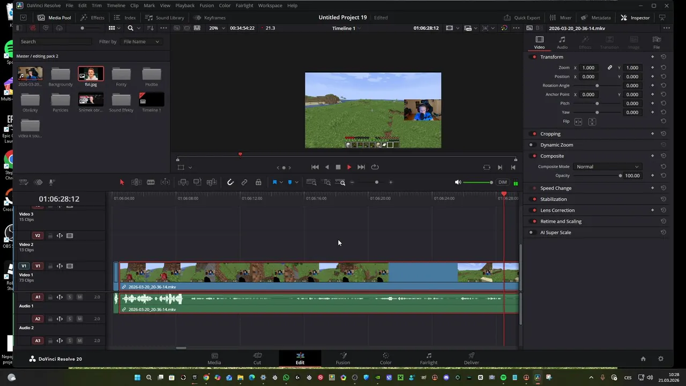The image size is (686, 386).
Task: Switch to the Fusion page
Action: [x=343, y=359]
